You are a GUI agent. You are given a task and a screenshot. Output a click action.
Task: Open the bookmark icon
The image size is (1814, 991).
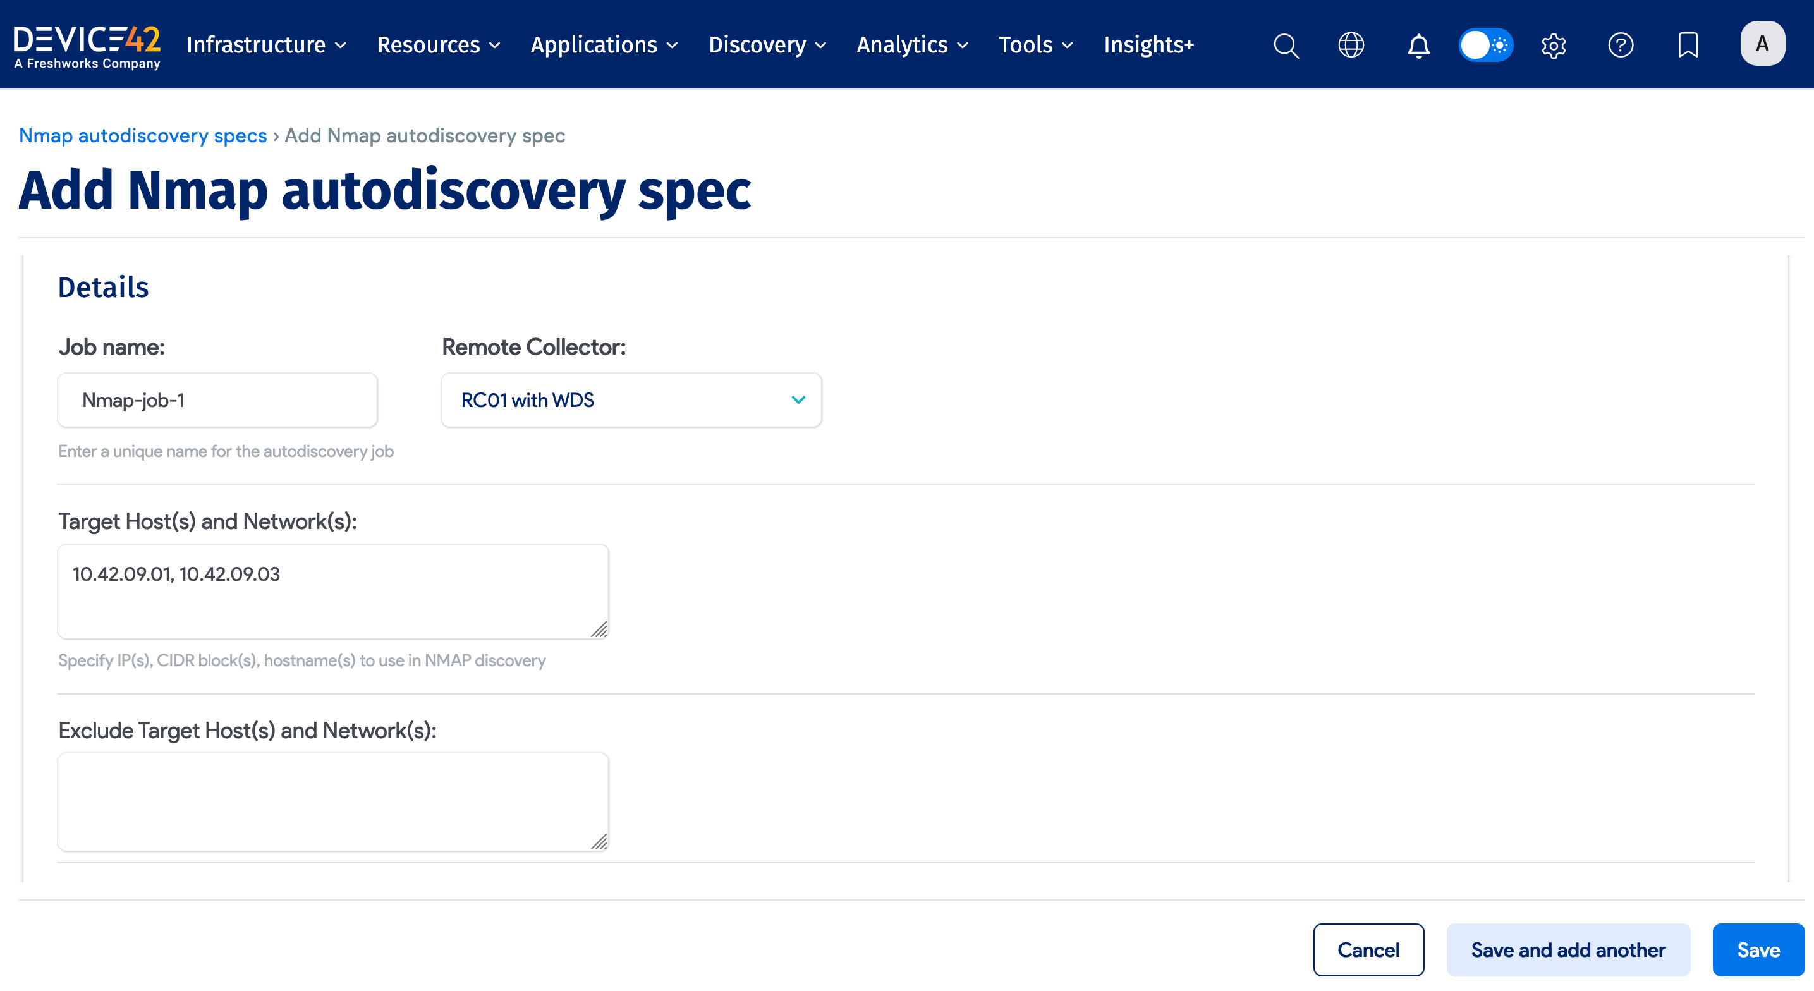[1688, 45]
